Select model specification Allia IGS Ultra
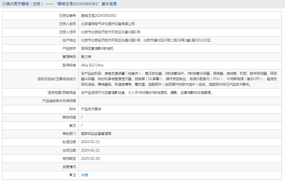The image size is (285, 181). pyautogui.click(x=92, y=65)
